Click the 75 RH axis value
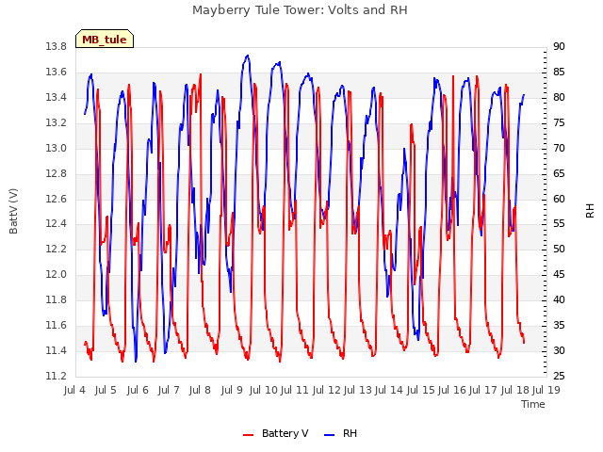Screen dimensions: 603x452 559,123
